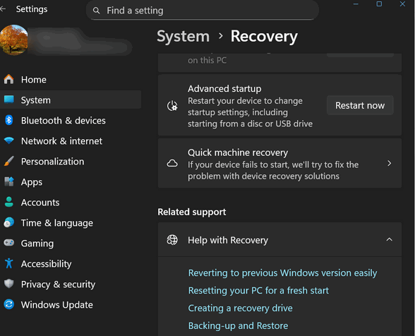Click the Related support heading

[192, 212]
